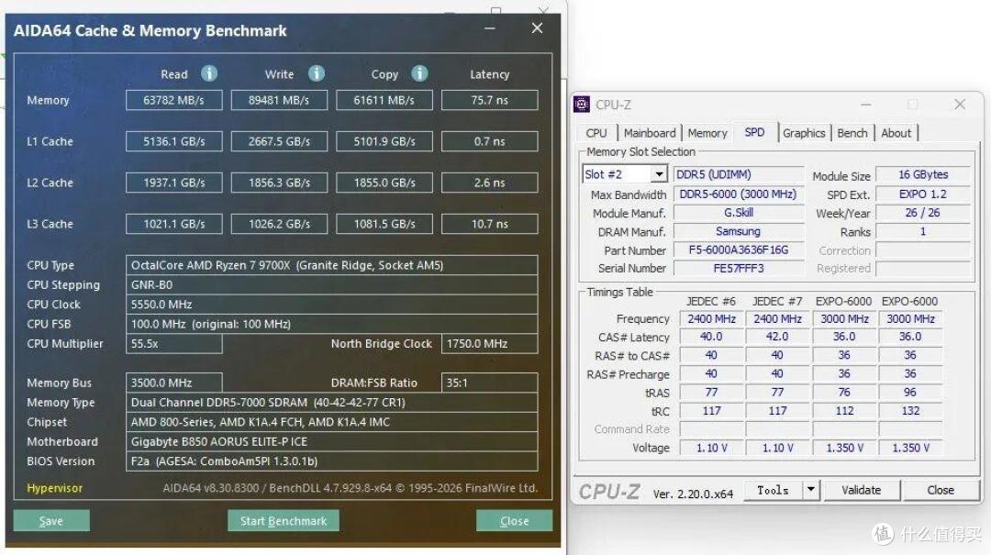Click the tRAS value 96 in timings table
This screenshot has height=555, width=991.
(910, 392)
